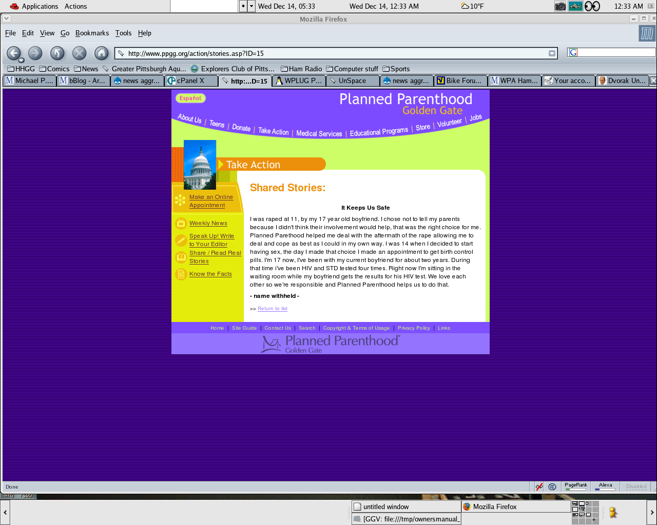
Task: Open the top panel applet dropdown arrow
Action: pos(251,6)
